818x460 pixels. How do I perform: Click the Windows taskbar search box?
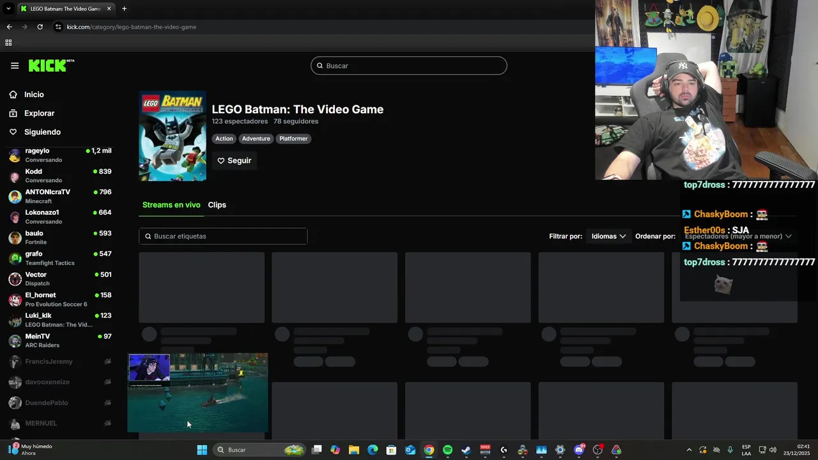point(259,450)
